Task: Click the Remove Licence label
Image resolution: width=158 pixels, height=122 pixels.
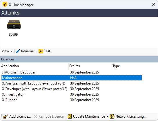Action: coord(51,116)
